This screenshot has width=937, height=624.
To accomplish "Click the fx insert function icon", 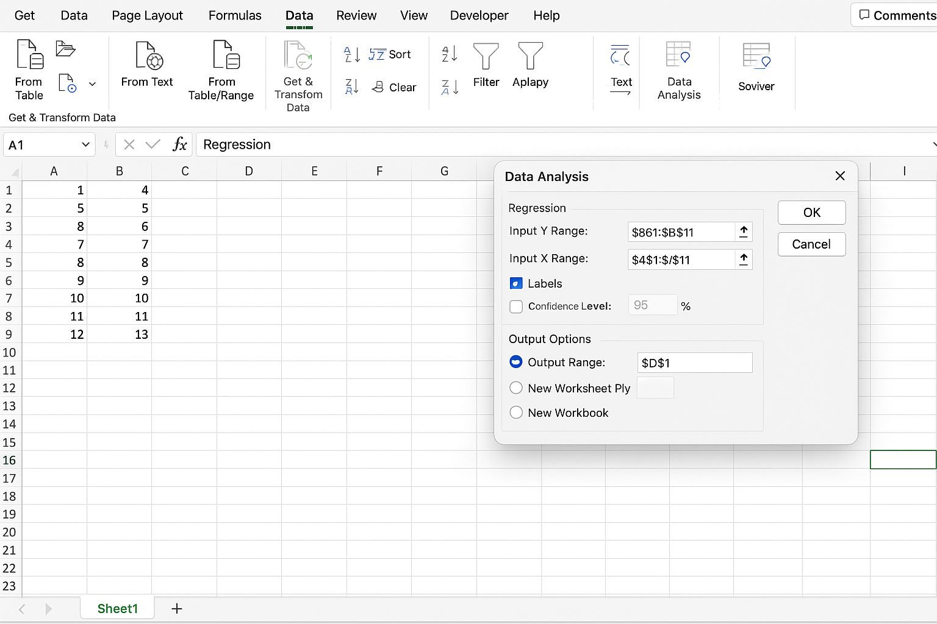I will tap(179, 144).
